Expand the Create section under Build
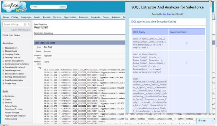This screenshot has width=217, height=126. [x=3, y=99]
